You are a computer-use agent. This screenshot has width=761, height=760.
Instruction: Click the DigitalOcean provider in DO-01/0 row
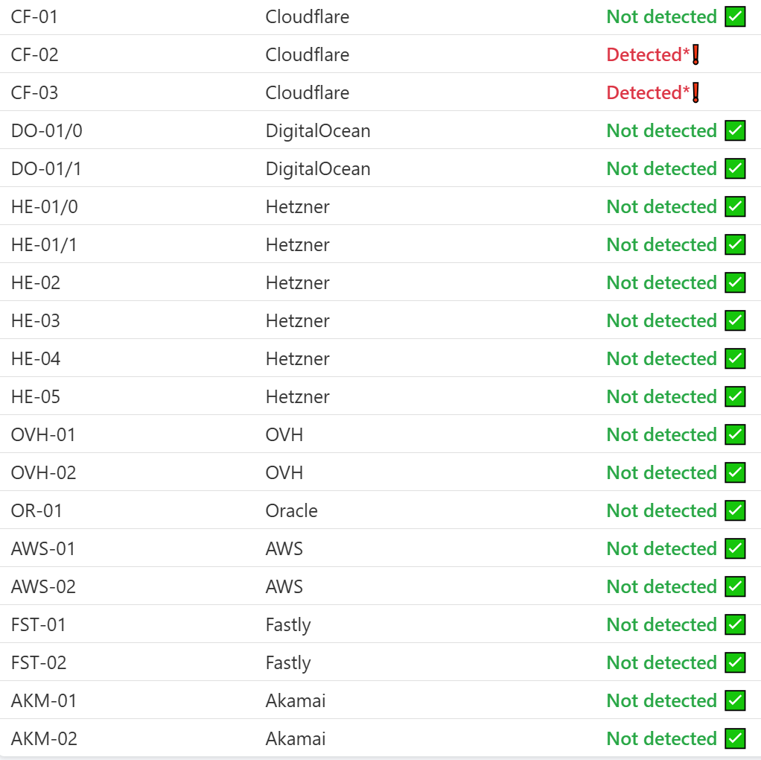tap(317, 131)
